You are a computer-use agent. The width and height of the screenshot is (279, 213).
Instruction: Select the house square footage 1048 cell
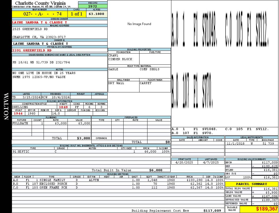(63, 107)
